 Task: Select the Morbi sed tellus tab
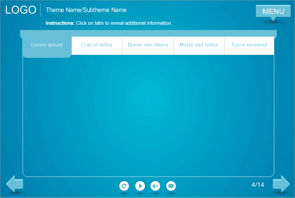click(199, 45)
